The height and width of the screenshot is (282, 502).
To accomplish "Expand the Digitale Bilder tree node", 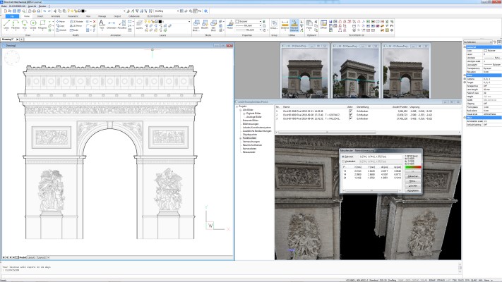I will (x=244, y=114).
